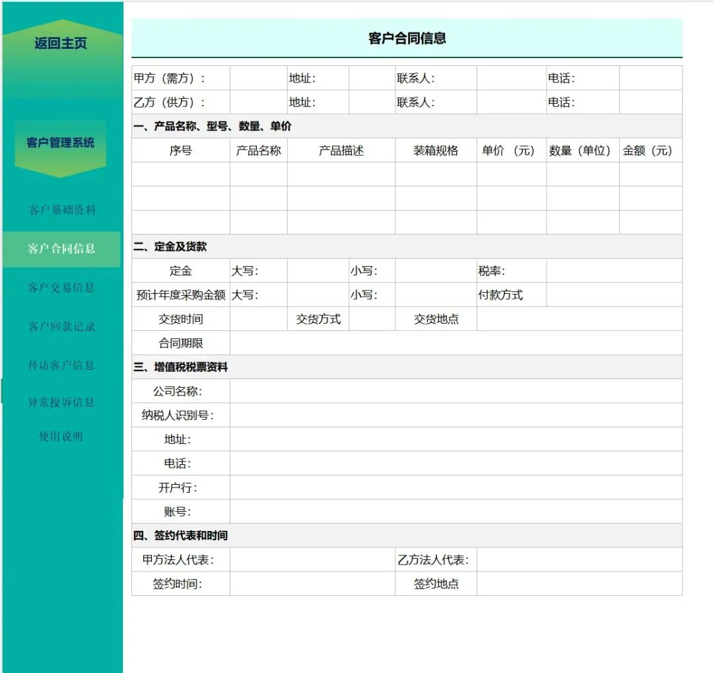Click the 返回主页 button

tap(61, 44)
